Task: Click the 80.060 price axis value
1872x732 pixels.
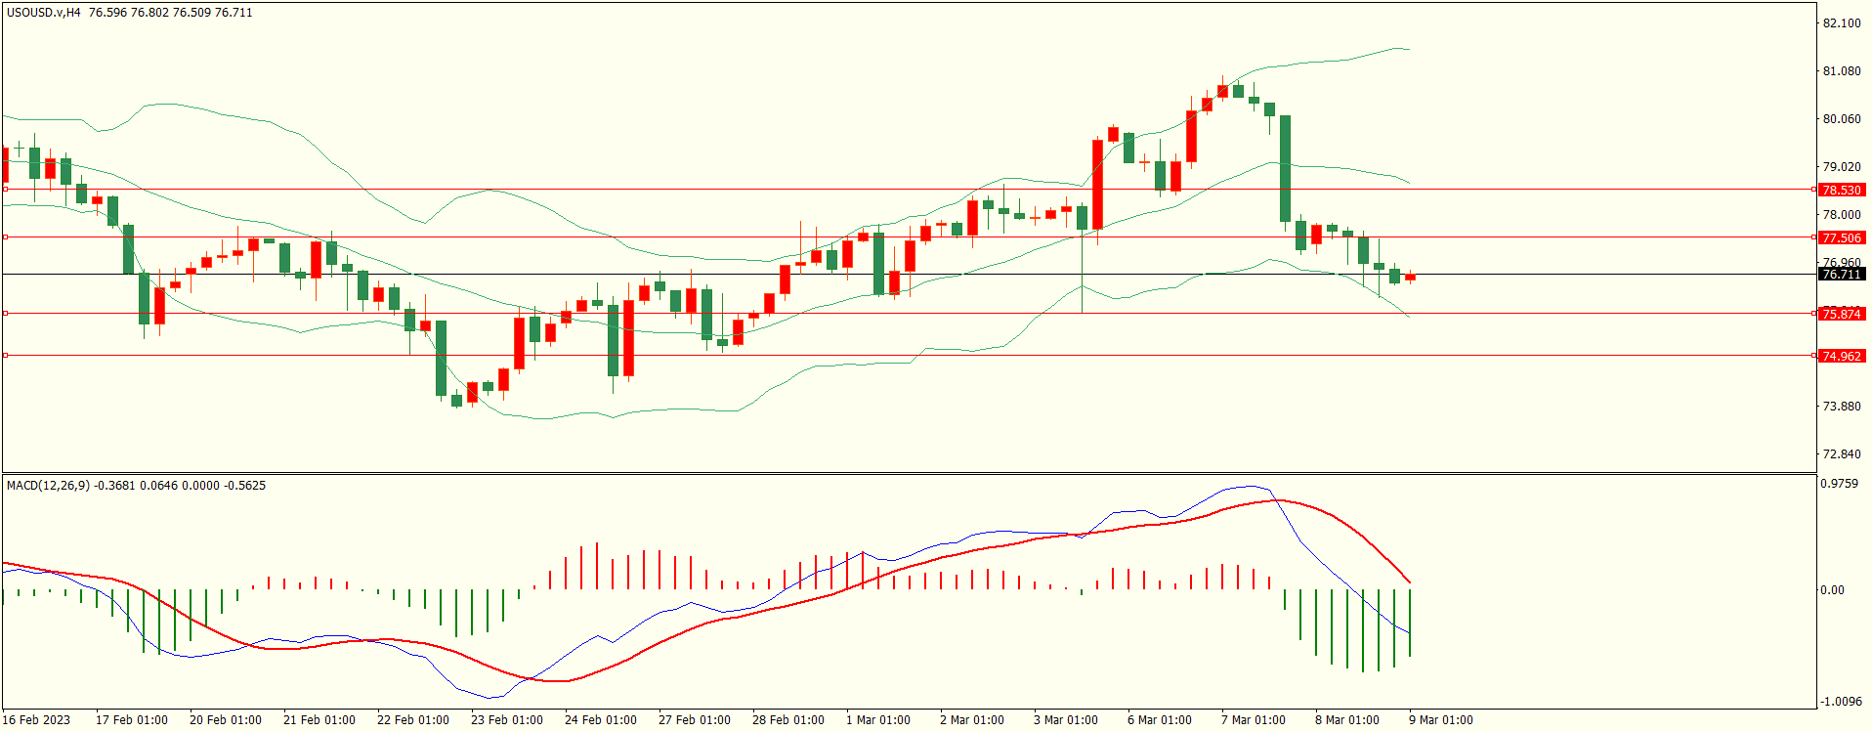Action: click(1842, 119)
